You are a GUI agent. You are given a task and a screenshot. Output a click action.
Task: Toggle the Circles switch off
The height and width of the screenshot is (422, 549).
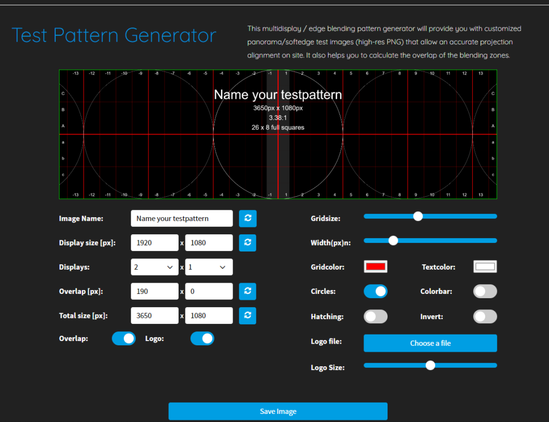pyautogui.click(x=376, y=291)
